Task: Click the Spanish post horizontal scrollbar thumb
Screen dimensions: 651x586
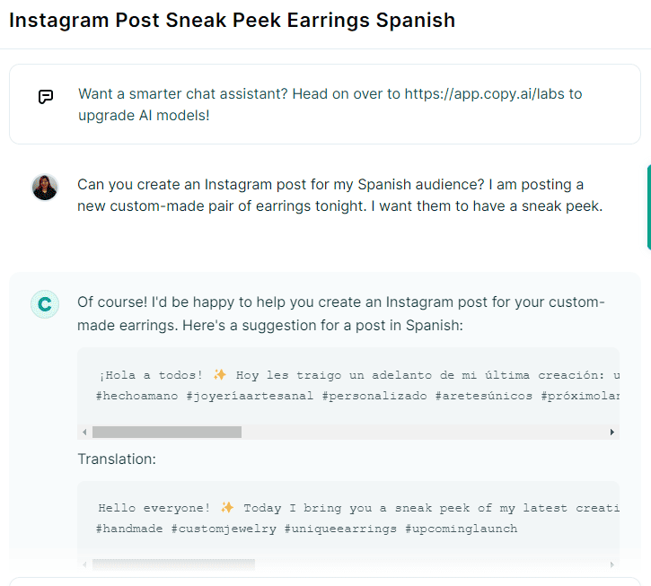Action: [x=167, y=432]
